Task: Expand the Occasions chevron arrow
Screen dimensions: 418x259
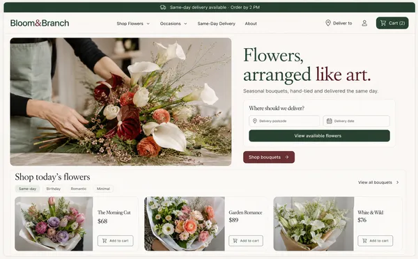Action: (185, 24)
